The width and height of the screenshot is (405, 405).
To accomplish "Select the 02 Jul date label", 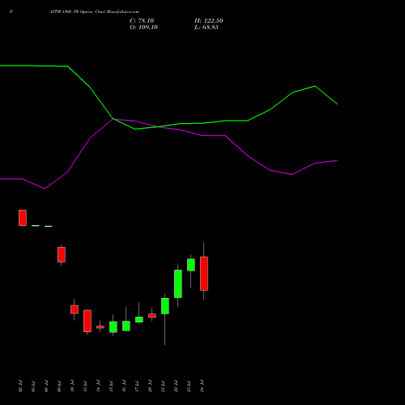I will (21, 386).
